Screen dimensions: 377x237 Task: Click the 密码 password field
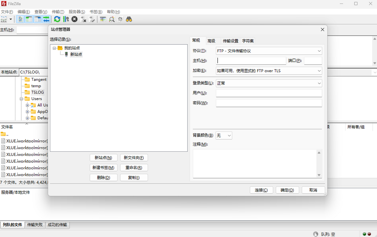click(269, 103)
